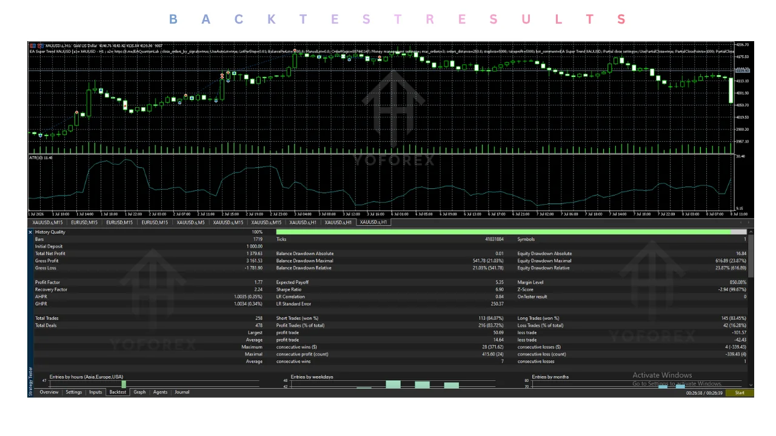776x436 pixels.
Task: Click the Long Trades value 145 (83.45%)
Action: (x=734, y=318)
